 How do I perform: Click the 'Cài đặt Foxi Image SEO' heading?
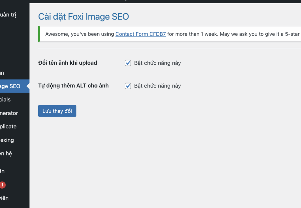[83, 17]
